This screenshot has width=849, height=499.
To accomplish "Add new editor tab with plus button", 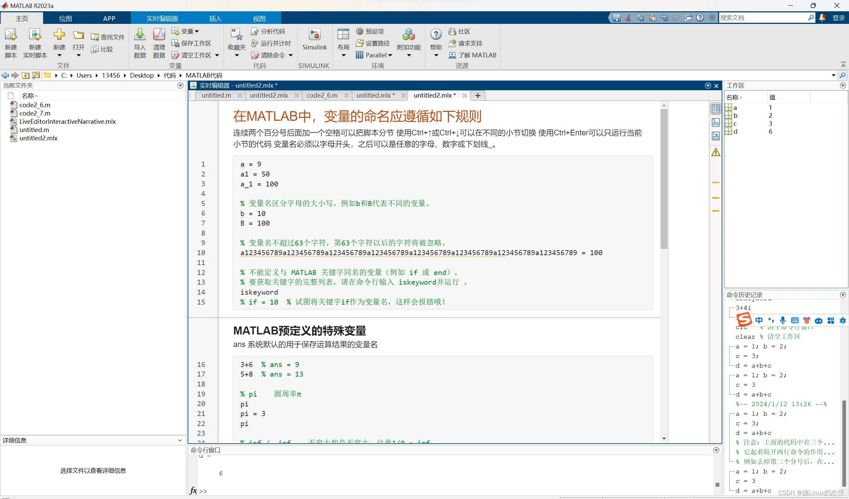I will (x=478, y=96).
